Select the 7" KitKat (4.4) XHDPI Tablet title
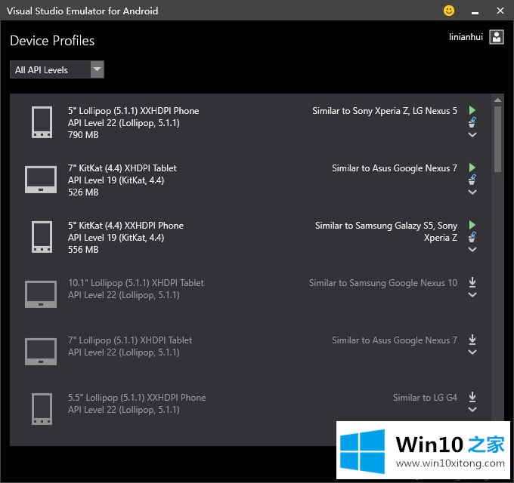Image resolution: width=514 pixels, height=483 pixels. tap(122, 168)
